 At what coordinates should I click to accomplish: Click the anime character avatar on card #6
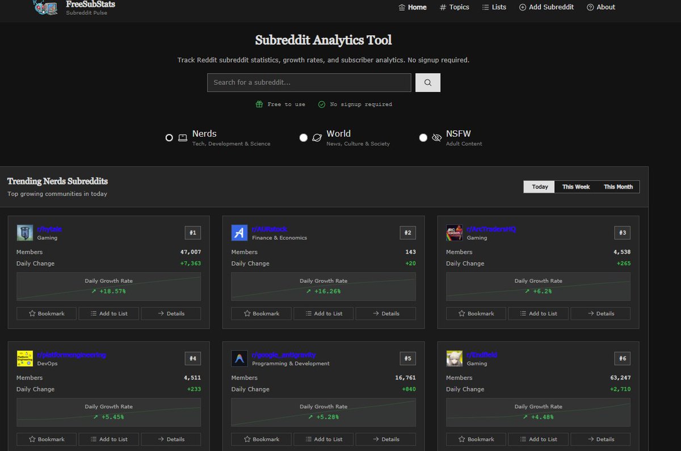[x=455, y=359]
